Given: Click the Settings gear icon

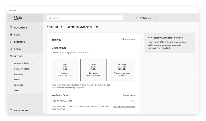Looking at the screenshot, I should (x=11, y=56).
